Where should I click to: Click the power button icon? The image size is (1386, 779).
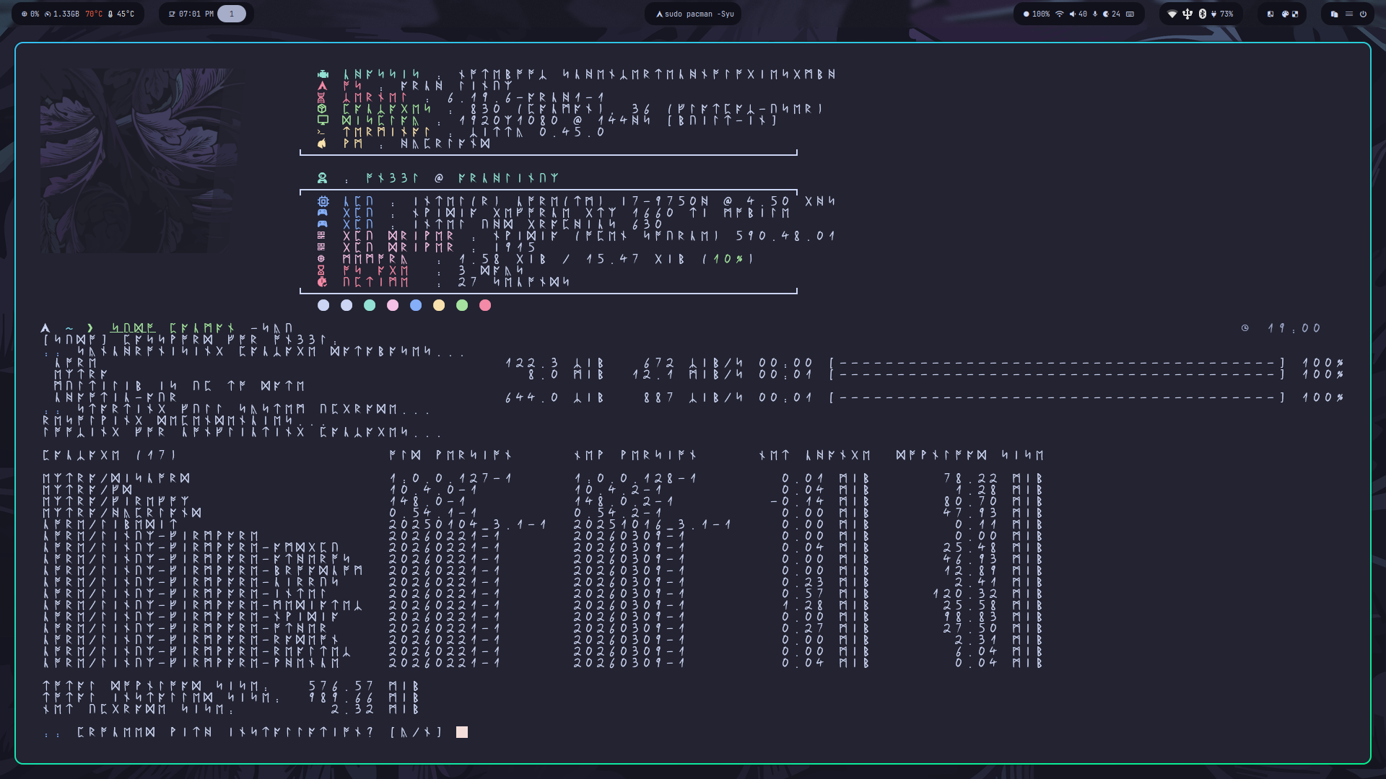coord(1363,14)
